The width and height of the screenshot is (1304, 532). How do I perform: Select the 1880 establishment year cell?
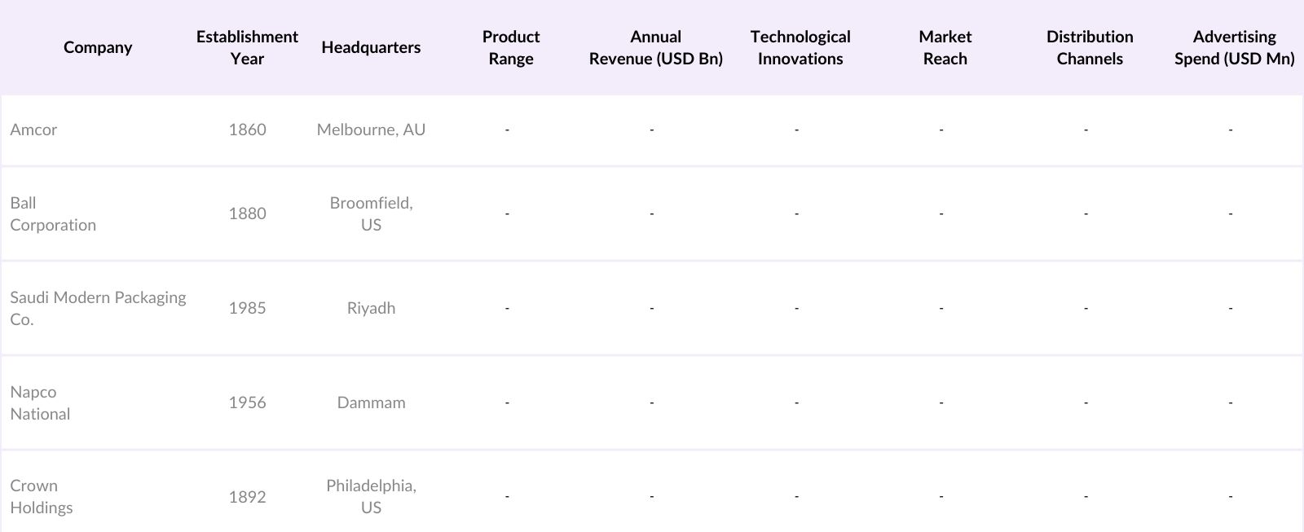(247, 213)
